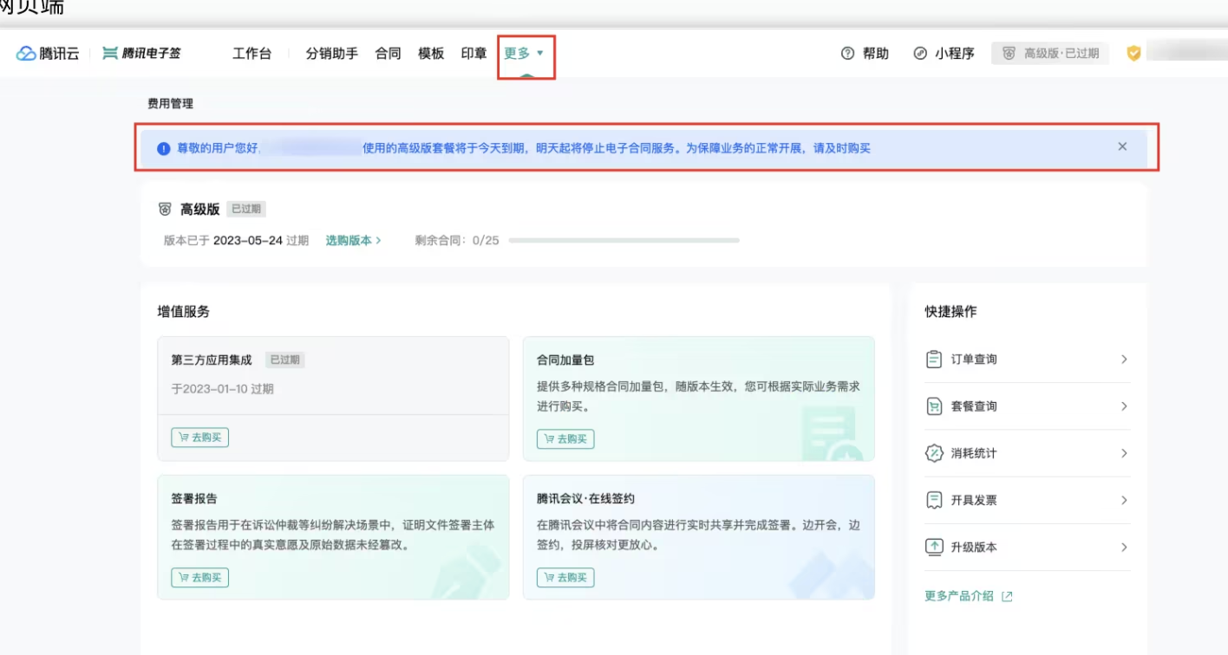Click the external link icon after 更多产品介绍
Viewport: 1228px width, 655px height.
[1007, 596]
